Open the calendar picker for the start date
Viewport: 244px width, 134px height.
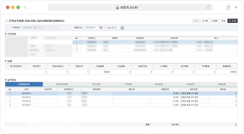tap(101, 28)
